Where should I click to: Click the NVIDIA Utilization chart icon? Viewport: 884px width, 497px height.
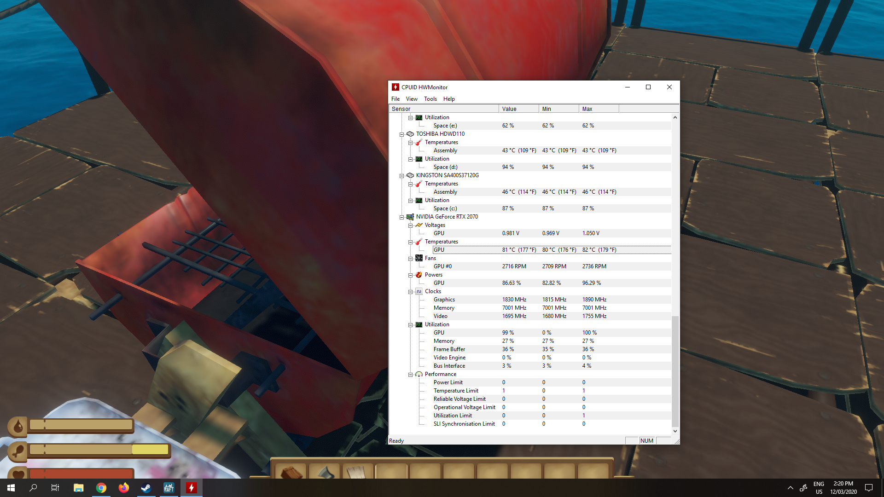[419, 324]
